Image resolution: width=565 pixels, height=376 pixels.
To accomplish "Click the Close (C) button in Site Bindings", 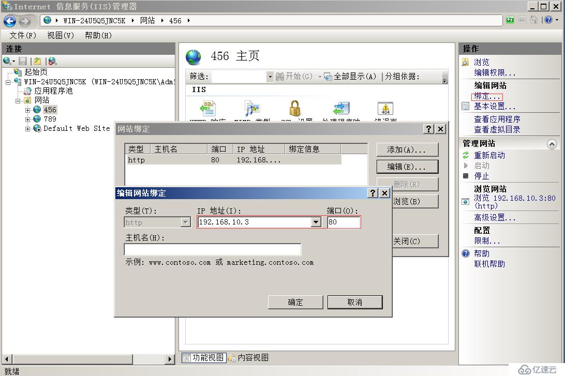I will pyautogui.click(x=415, y=242).
